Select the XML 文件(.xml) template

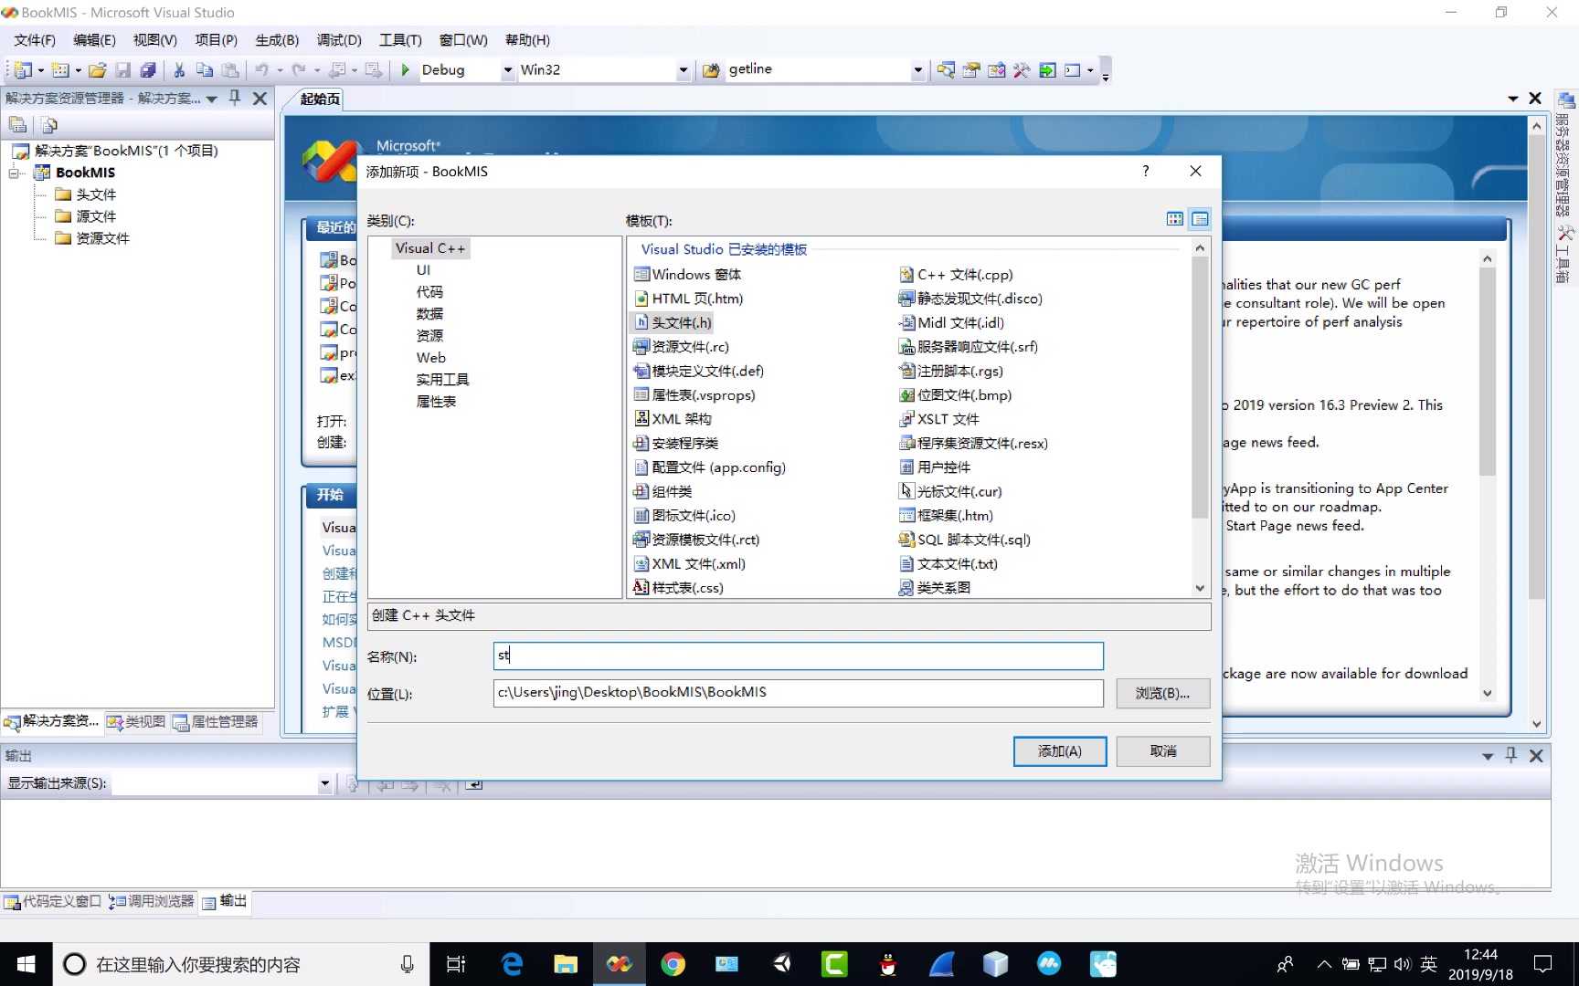690,564
